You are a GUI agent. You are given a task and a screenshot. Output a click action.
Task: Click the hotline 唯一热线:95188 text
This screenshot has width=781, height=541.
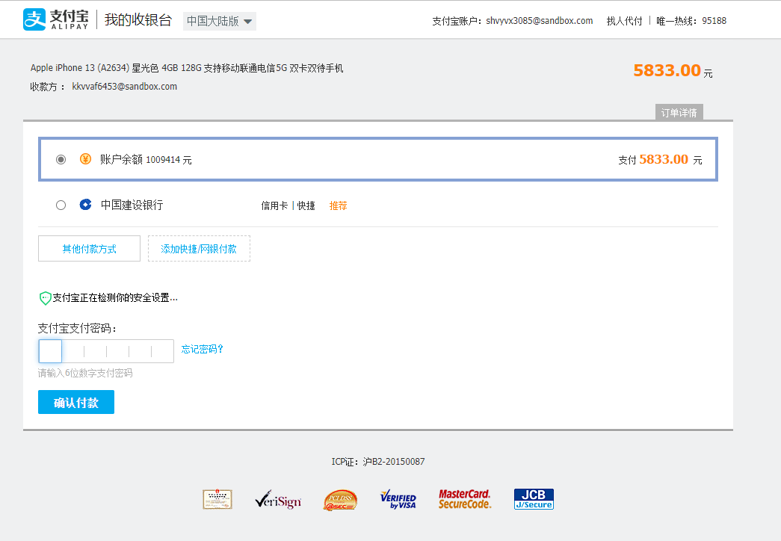[x=691, y=21]
